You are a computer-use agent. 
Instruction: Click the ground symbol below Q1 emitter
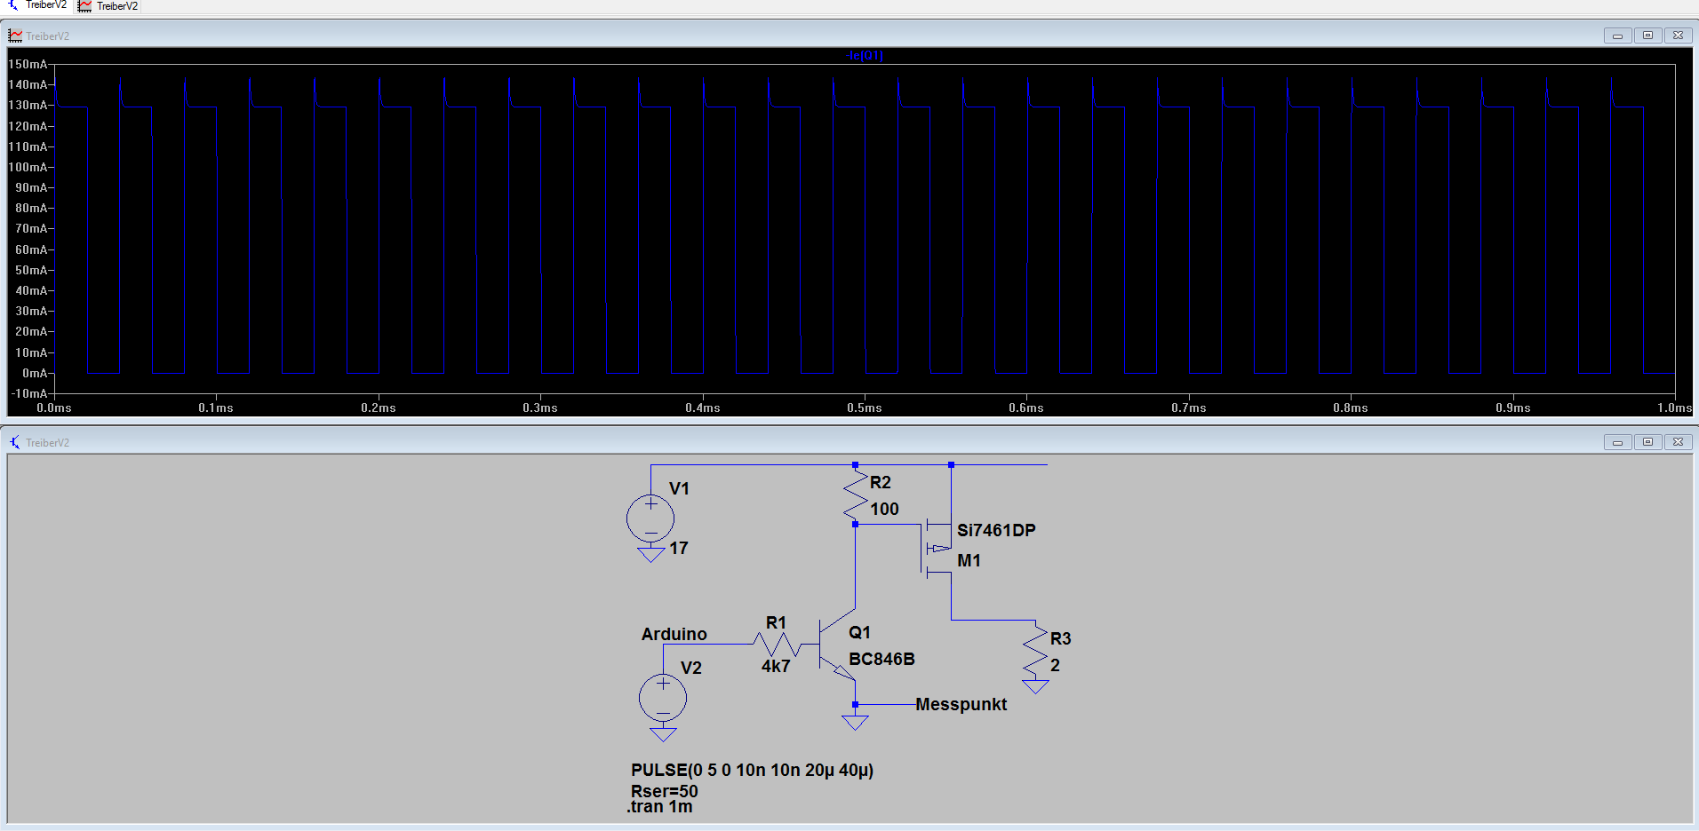(x=855, y=723)
